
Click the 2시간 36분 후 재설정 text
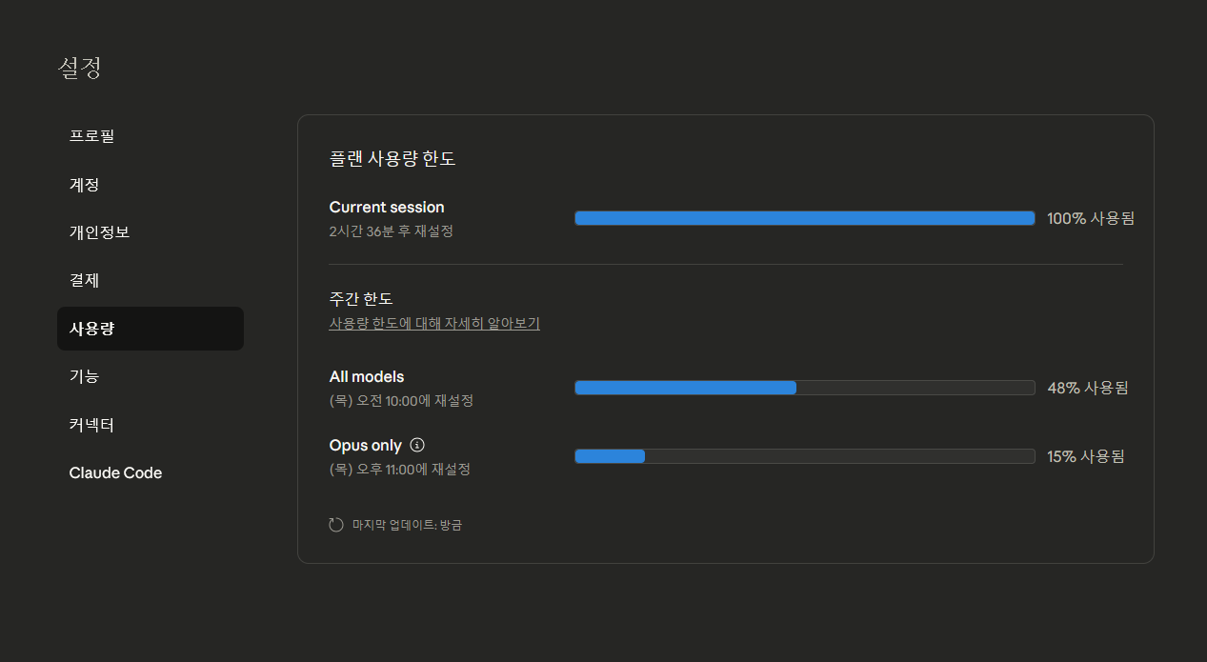coord(392,231)
